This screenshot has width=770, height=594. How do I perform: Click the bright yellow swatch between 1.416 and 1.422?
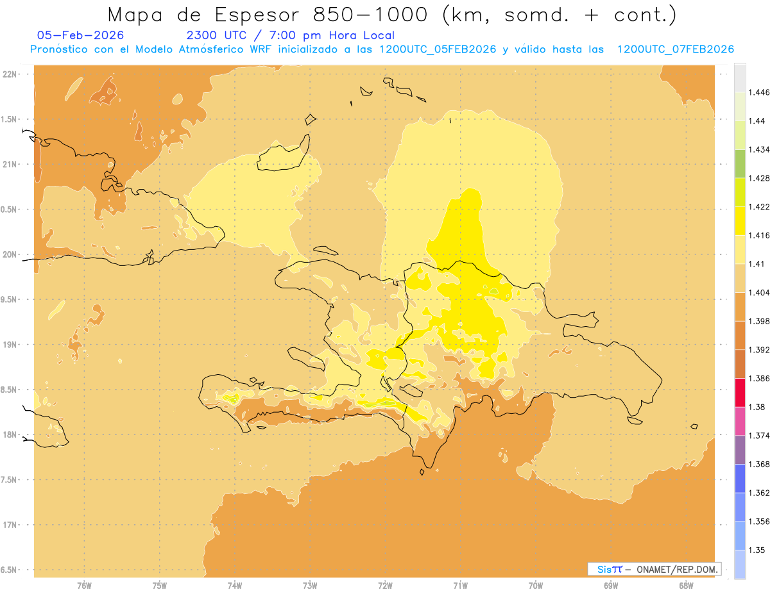coord(740,220)
